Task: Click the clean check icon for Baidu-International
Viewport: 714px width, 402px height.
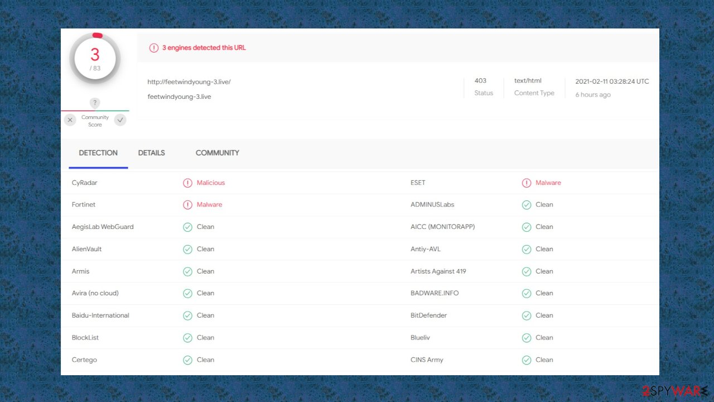Action: (x=187, y=316)
